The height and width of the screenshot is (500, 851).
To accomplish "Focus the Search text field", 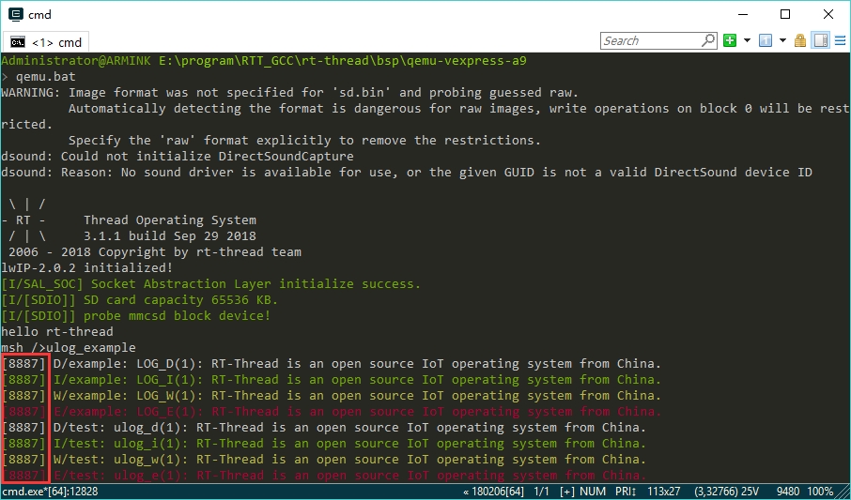I will (x=650, y=40).
